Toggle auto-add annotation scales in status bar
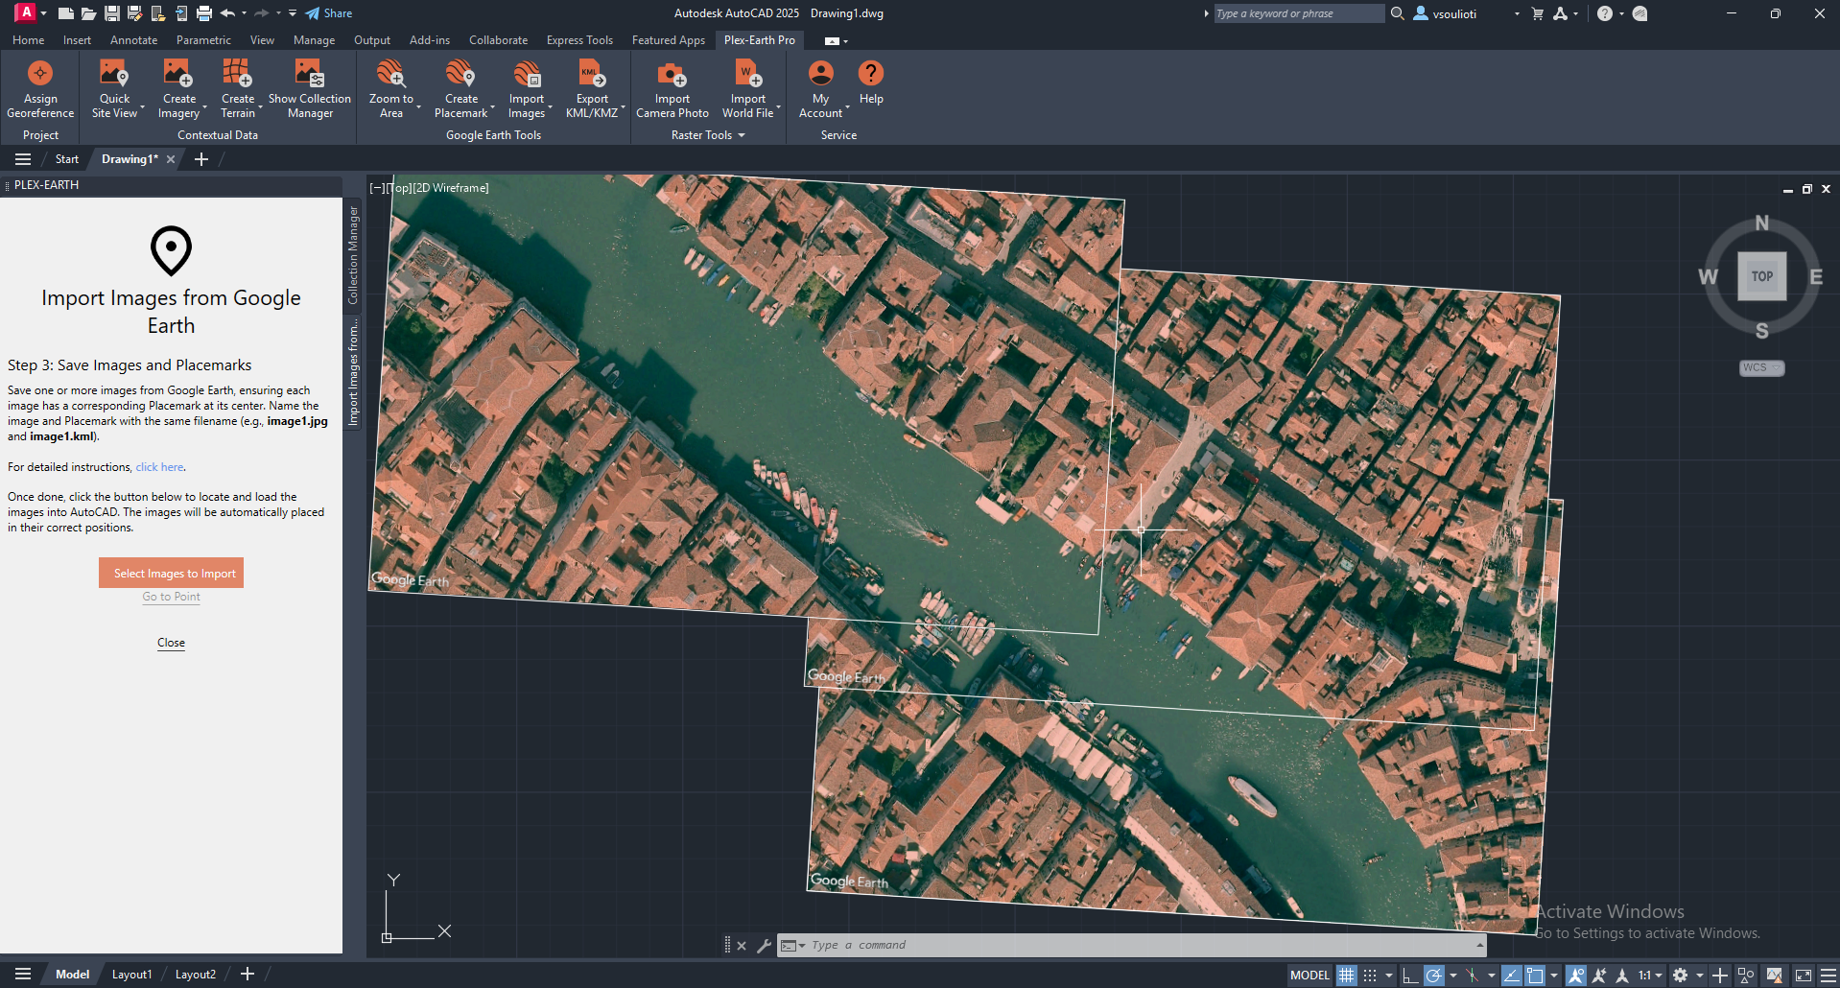The image size is (1840, 988). click(x=1599, y=976)
